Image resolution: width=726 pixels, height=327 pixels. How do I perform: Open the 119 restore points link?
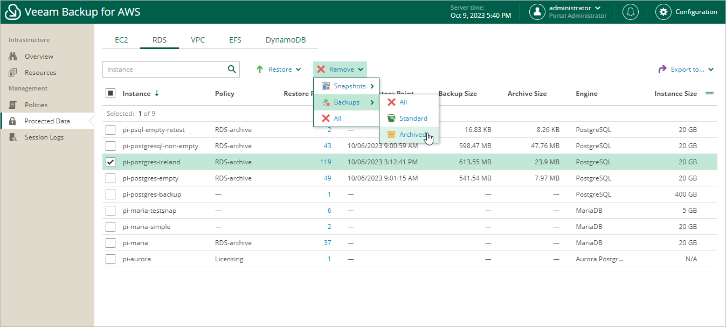[x=326, y=162]
